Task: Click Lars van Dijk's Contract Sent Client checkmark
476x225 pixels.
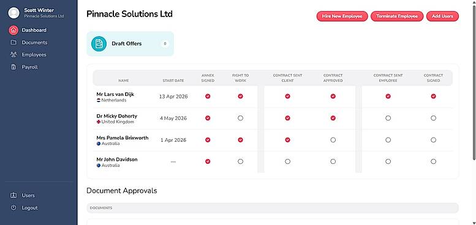Action: [287, 97]
